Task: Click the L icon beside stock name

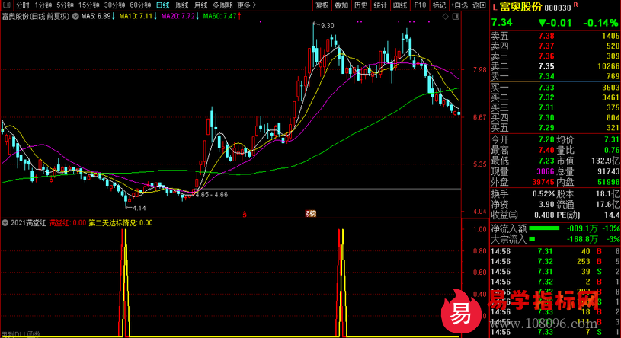Action: (495, 8)
